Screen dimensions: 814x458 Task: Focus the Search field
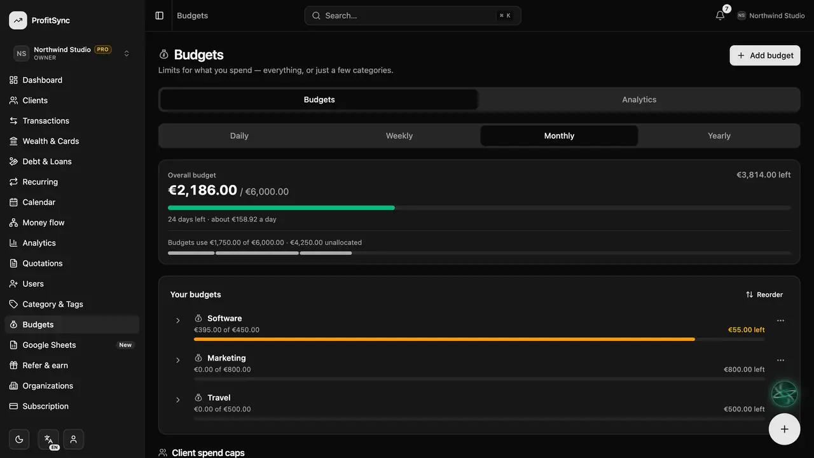(413, 15)
